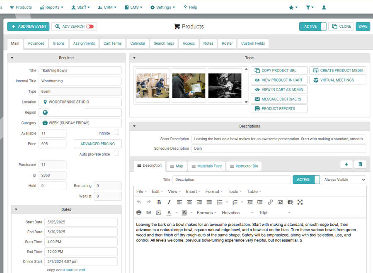Enable the Infinite checkbox
Screen dimensions: 373x273
[116, 132]
